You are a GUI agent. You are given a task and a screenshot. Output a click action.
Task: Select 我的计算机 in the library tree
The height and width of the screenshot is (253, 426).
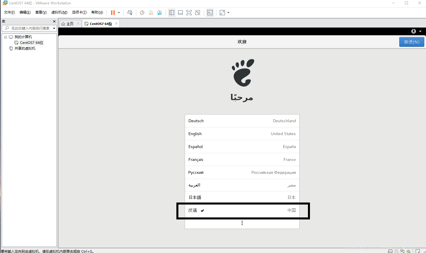[x=23, y=37]
